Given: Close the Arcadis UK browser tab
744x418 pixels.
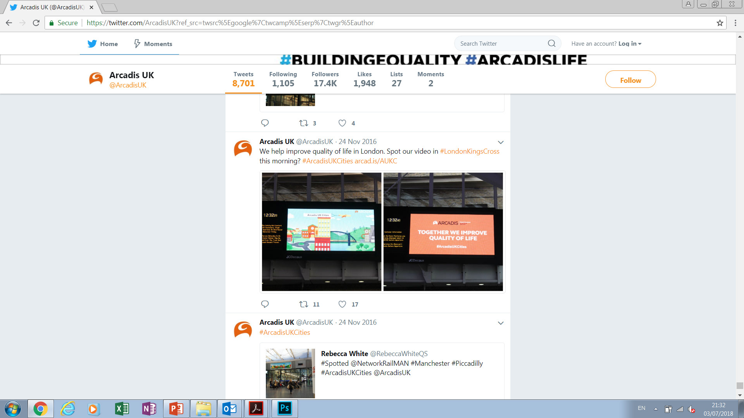Looking at the screenshot, I should click(91, 7).
